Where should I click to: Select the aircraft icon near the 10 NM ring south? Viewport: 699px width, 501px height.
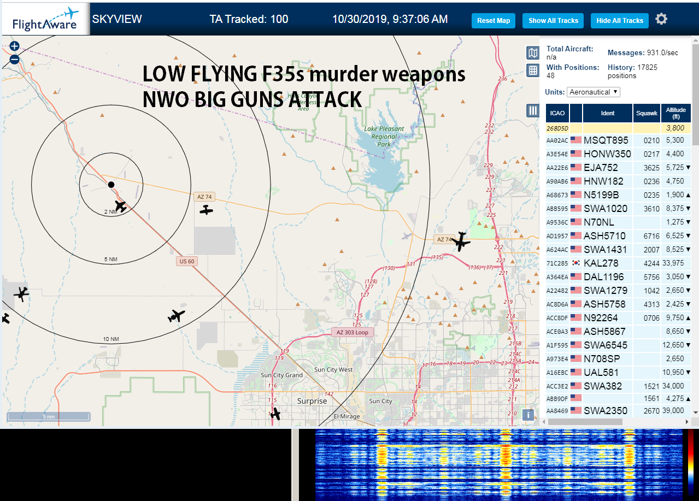(x=176, y=316)
